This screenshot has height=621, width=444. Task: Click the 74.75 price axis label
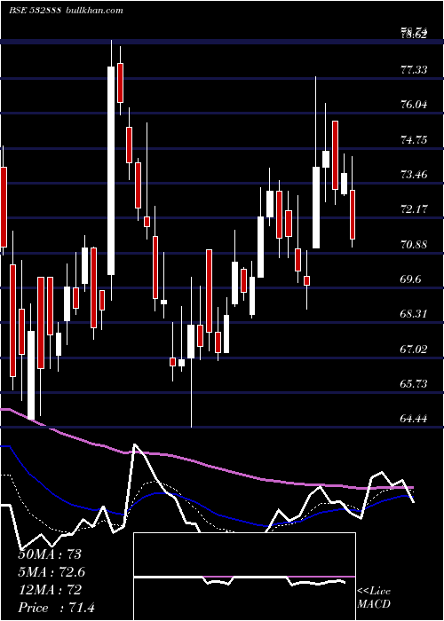(x=414, y=140)
